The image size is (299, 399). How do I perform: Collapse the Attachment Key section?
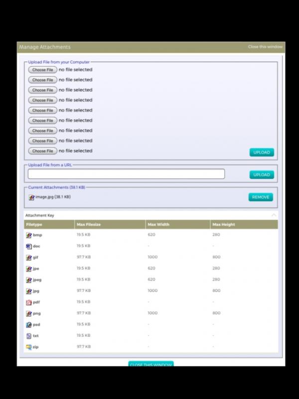[x=273, y=215]
